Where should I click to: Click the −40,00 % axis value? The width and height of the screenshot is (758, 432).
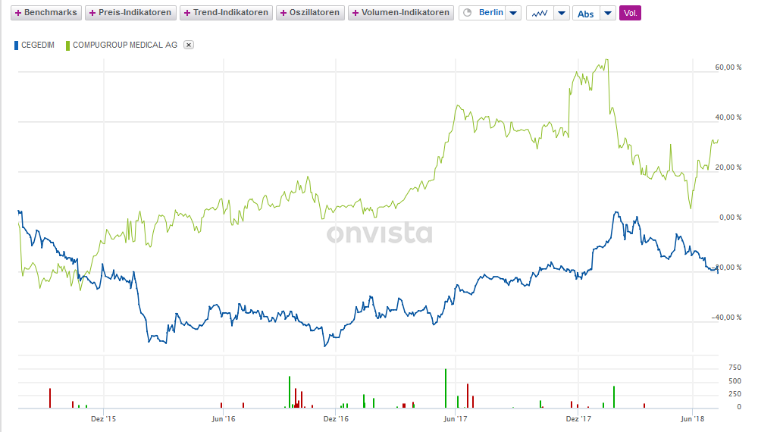727,318
